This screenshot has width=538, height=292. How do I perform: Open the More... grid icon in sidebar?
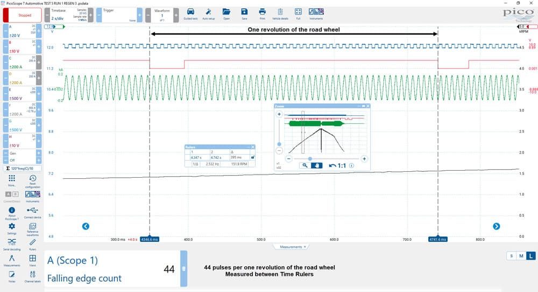click(x=12, y=180)
